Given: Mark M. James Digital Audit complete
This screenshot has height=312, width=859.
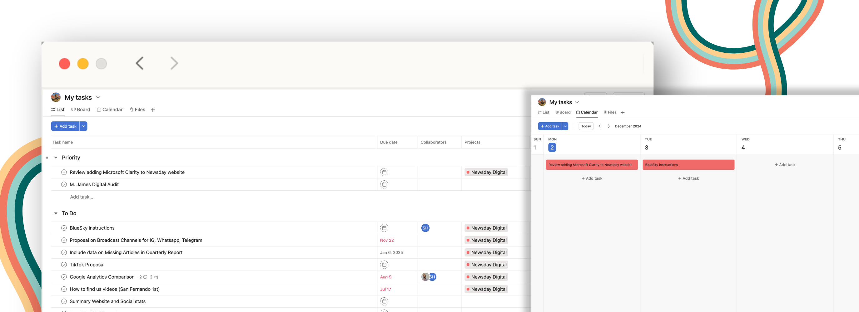Looking at the screenshot, I should 64,184.
